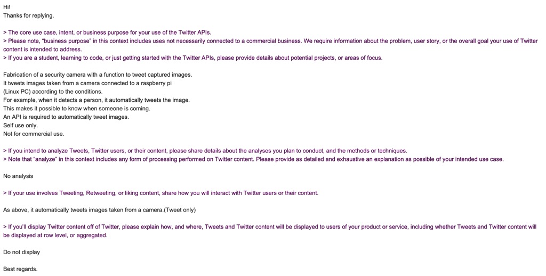Click the "Best regards." closing line
Image resolution: width=546 pixels, height=276 pixels.
coord(20,269)
